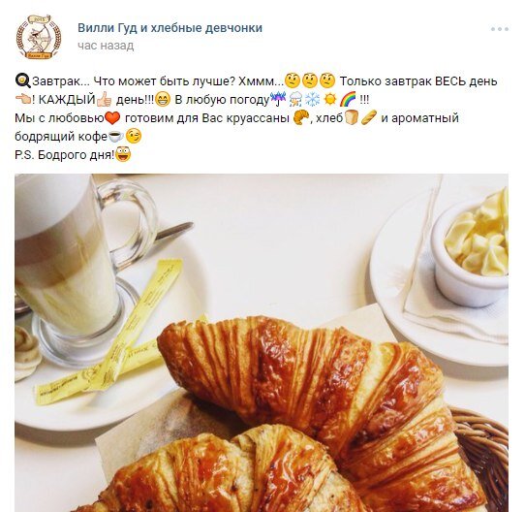The image size is (525, 512).
Task: Click the thunderstorm cloud emoji
Action: (295, 99)
